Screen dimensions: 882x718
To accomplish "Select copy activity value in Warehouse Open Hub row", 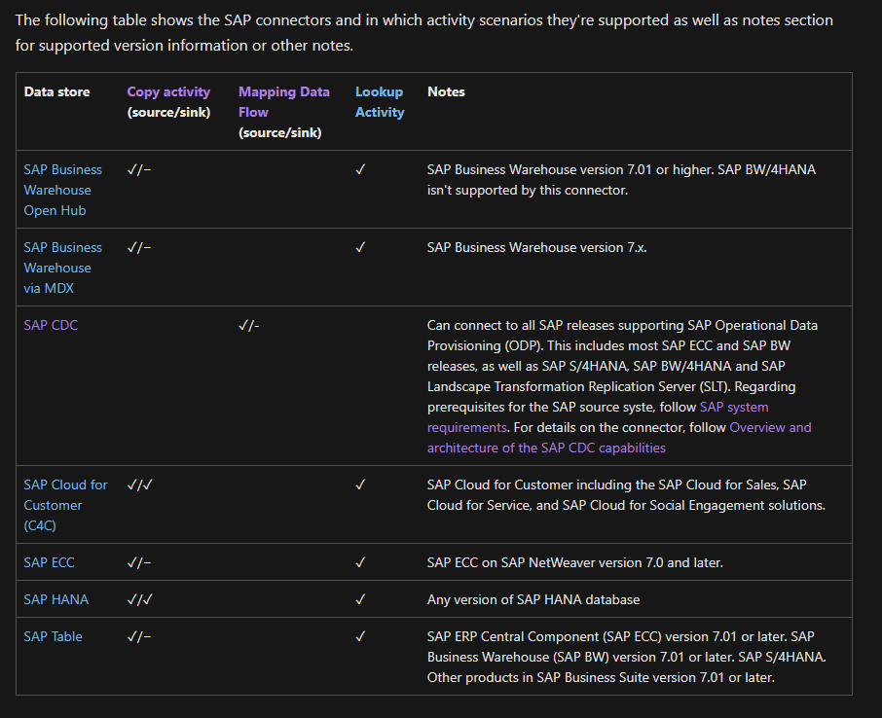I will point(139,169).
